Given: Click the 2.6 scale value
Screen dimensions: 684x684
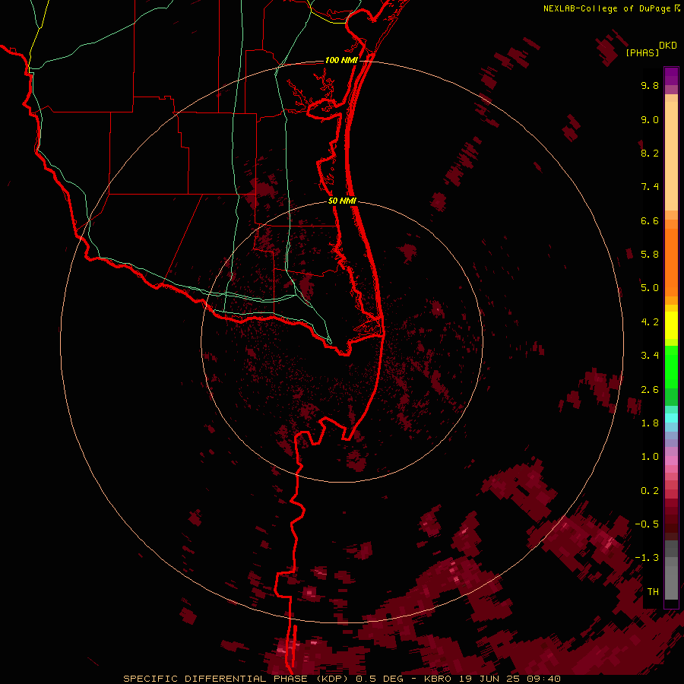Looking at the screenshot, I should (650, 390).
